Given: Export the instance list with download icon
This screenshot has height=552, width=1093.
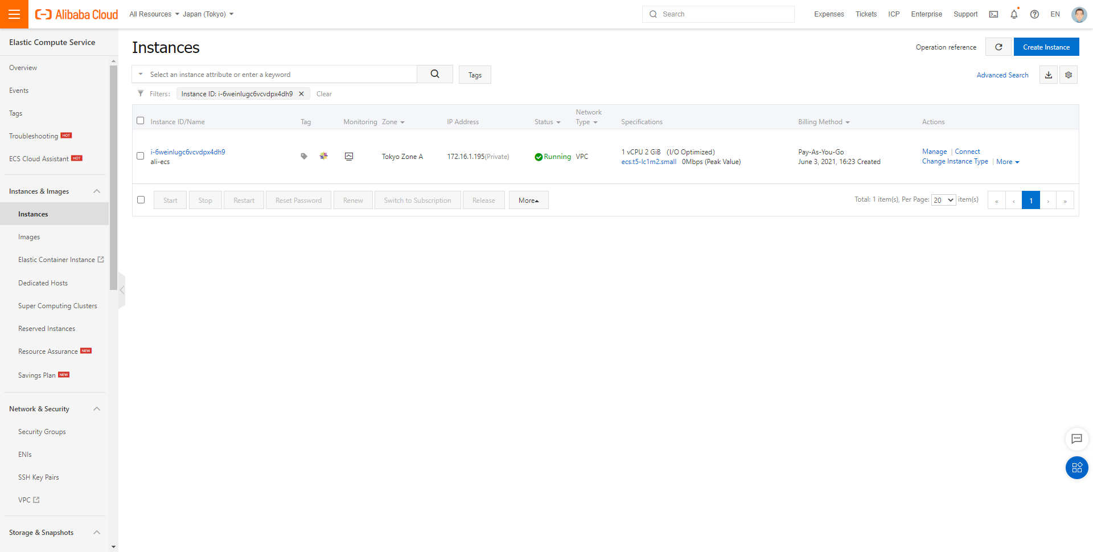Looking at the screenshot, I should point(1049,75).
